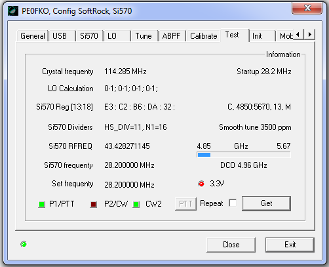The width and height of the screenshot is (329, 267).
Task: Click the dividers value HS_DIV=11, N1=16
Action: 136,127
